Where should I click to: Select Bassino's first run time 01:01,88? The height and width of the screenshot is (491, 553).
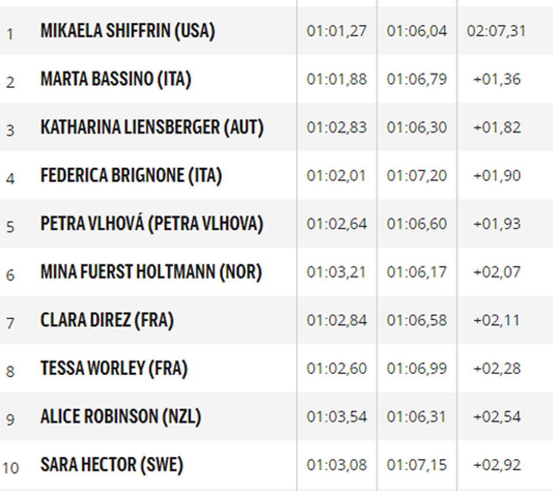tap(336, 79)
